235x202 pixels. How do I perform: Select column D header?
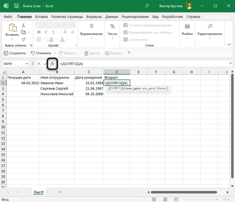pos(117,72)
